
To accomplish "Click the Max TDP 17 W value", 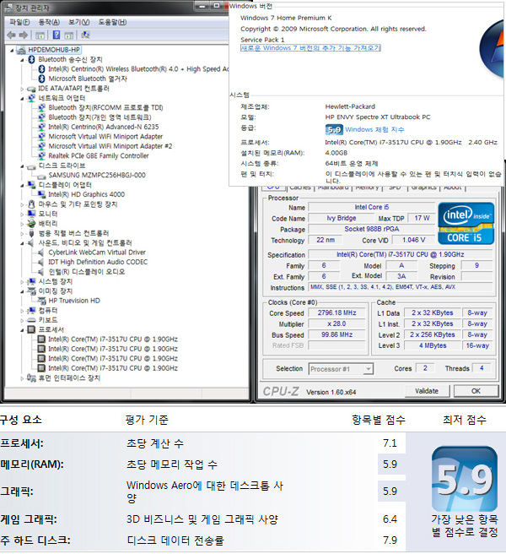I will (422, 218).
